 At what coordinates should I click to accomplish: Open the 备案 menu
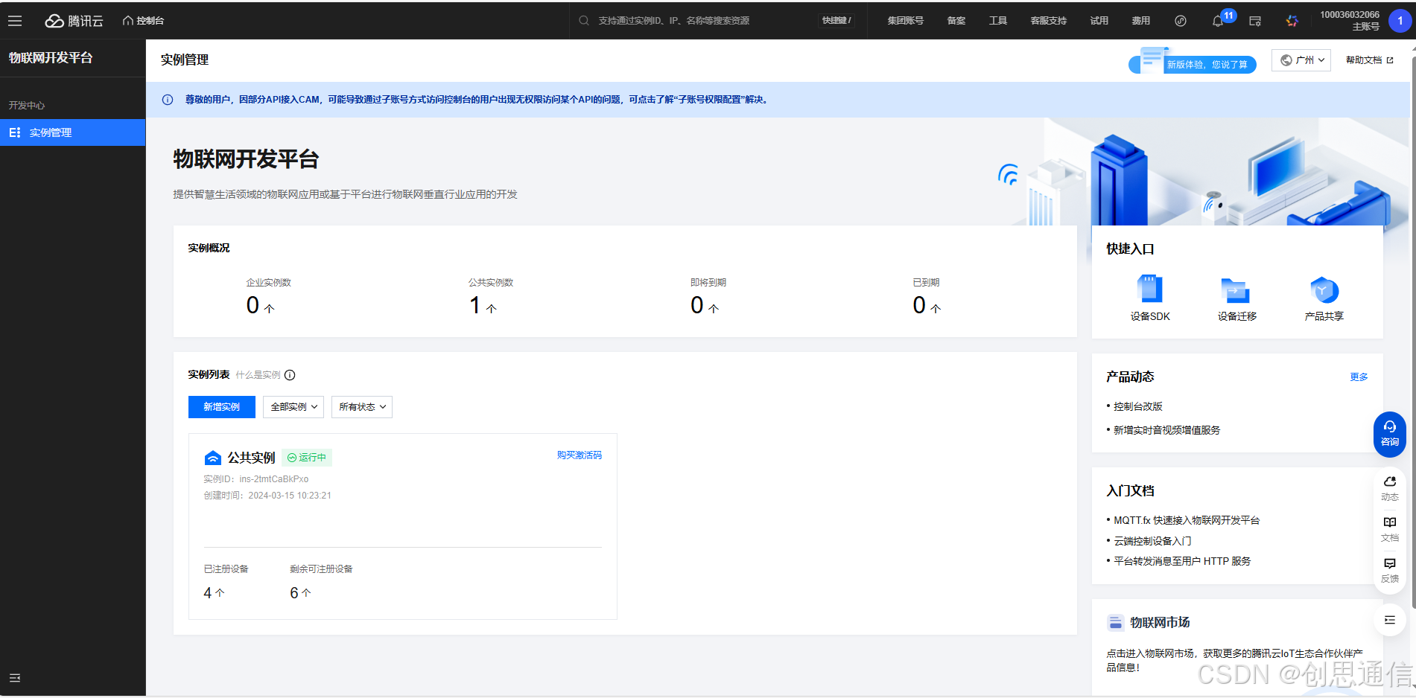956,21
